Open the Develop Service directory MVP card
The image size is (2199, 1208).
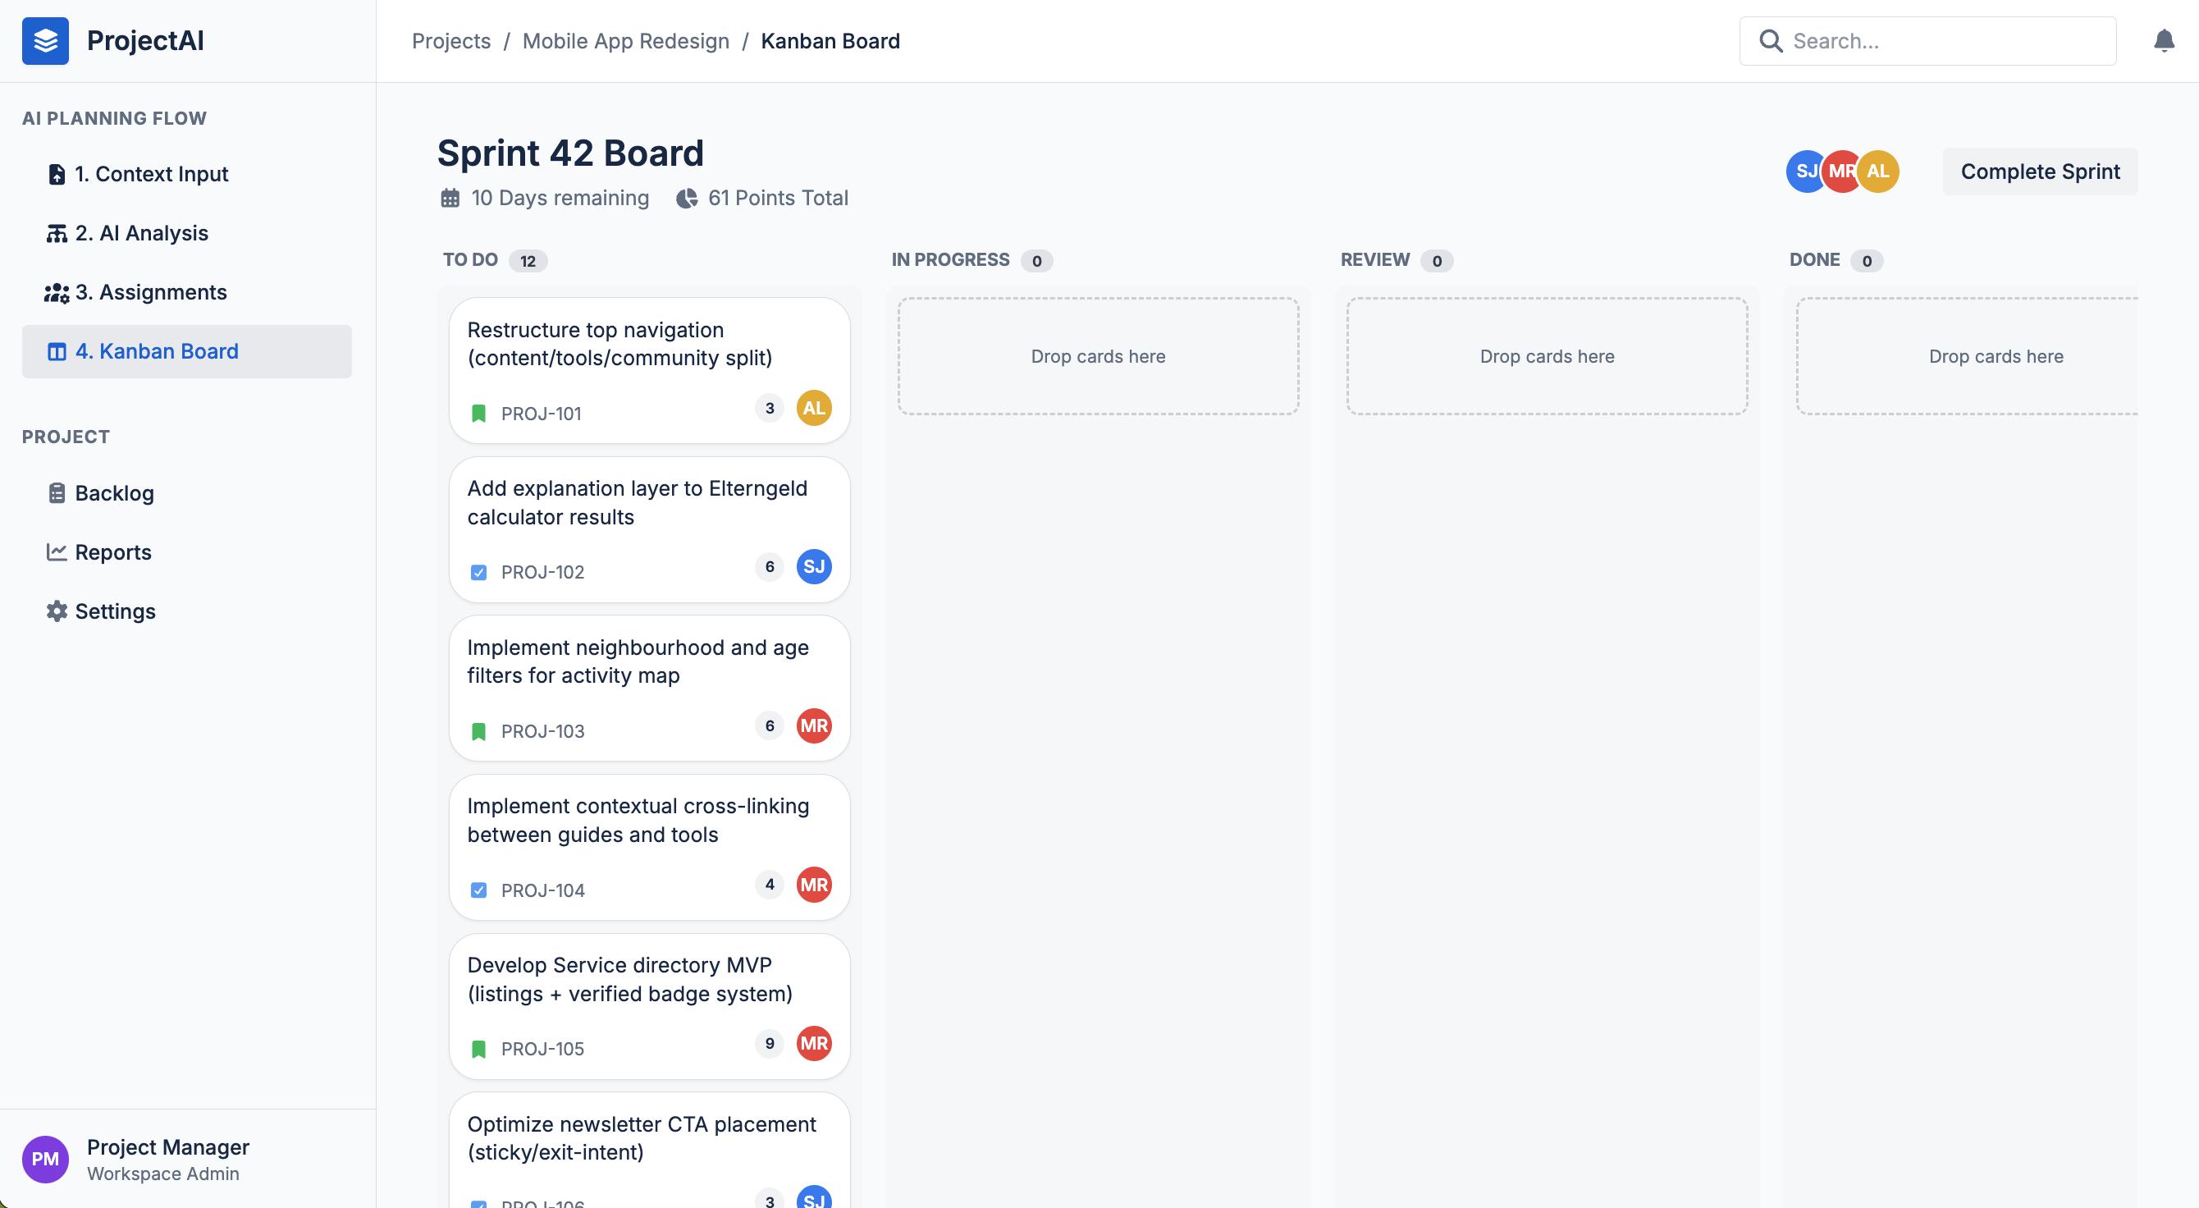coord(650,1006)
